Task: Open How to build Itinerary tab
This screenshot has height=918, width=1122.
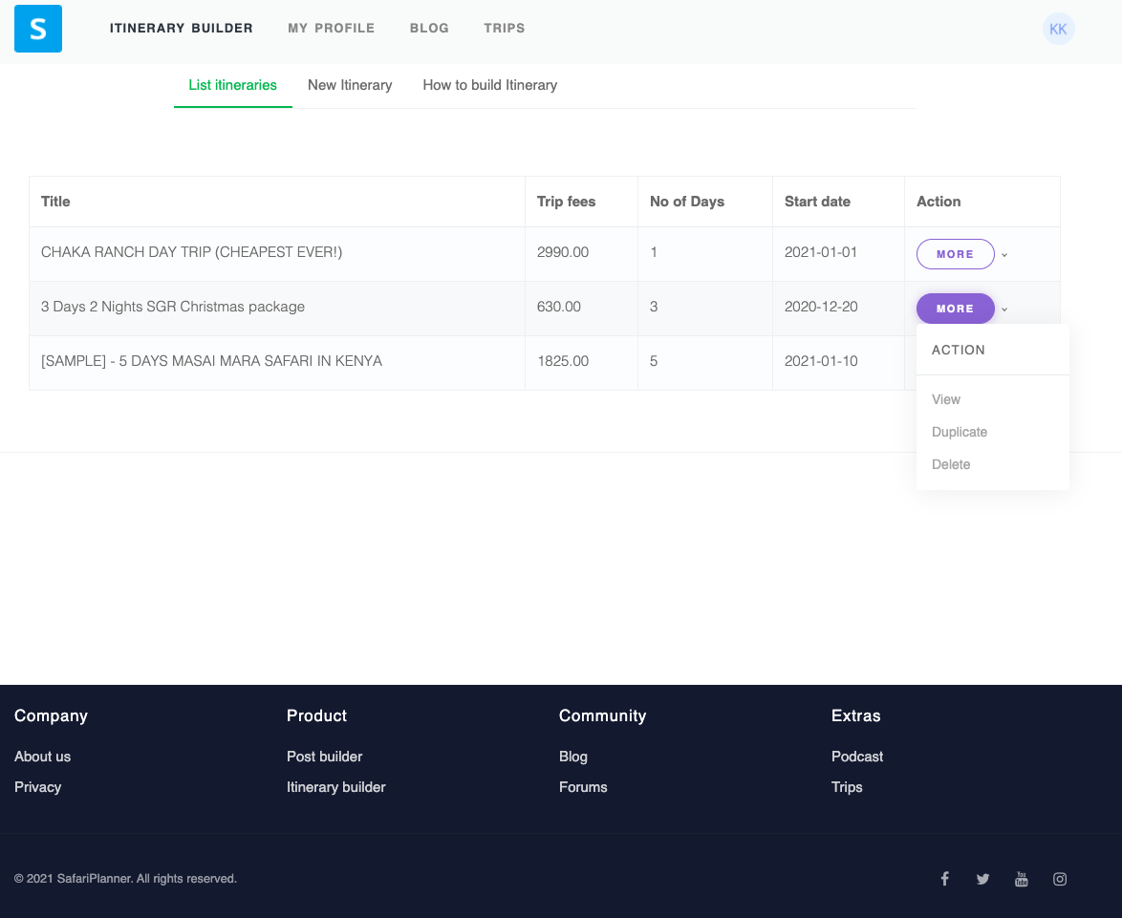Action: [490, 85]
